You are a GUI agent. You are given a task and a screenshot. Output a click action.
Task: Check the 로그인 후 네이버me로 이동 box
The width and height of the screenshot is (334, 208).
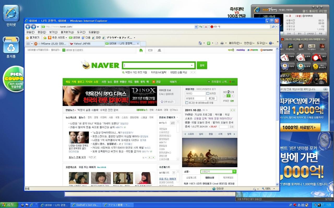[x=187, y=103]
